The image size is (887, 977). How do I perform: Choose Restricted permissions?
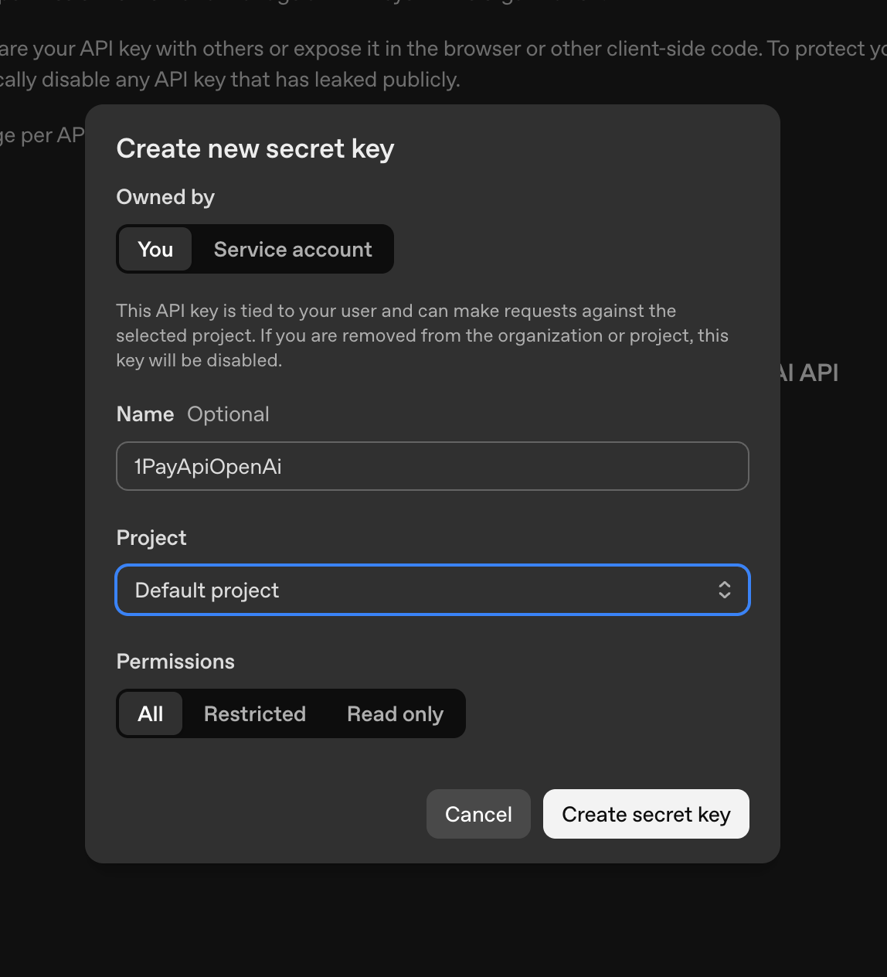pos(255,713)
